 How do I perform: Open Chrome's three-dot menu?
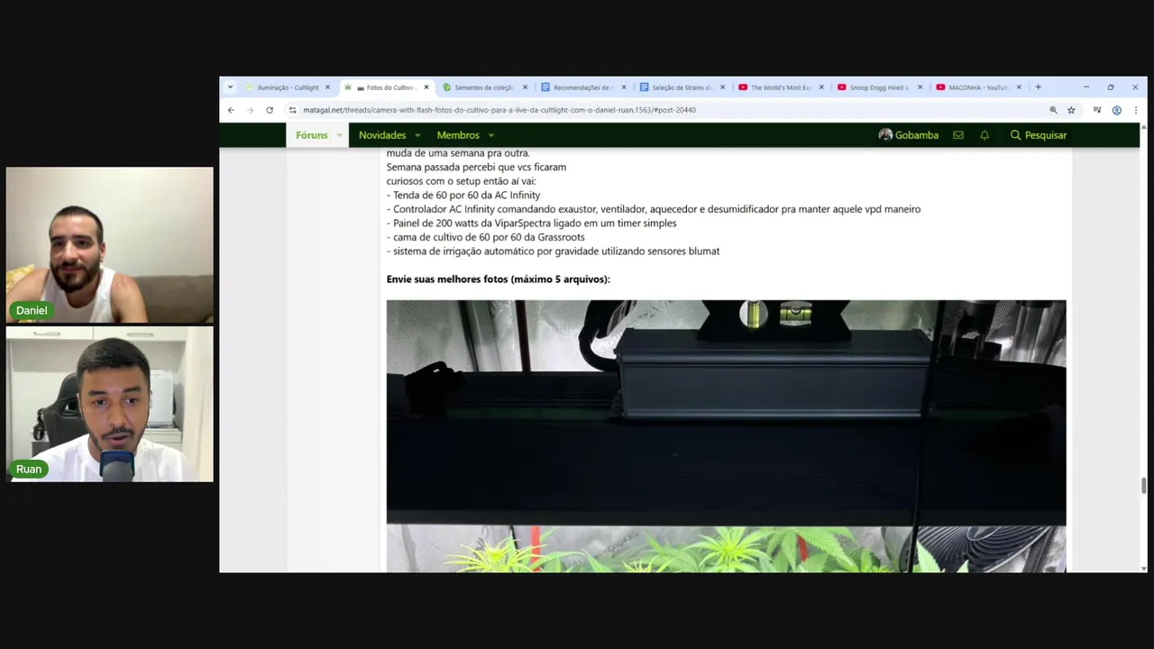pos(1134,110)
